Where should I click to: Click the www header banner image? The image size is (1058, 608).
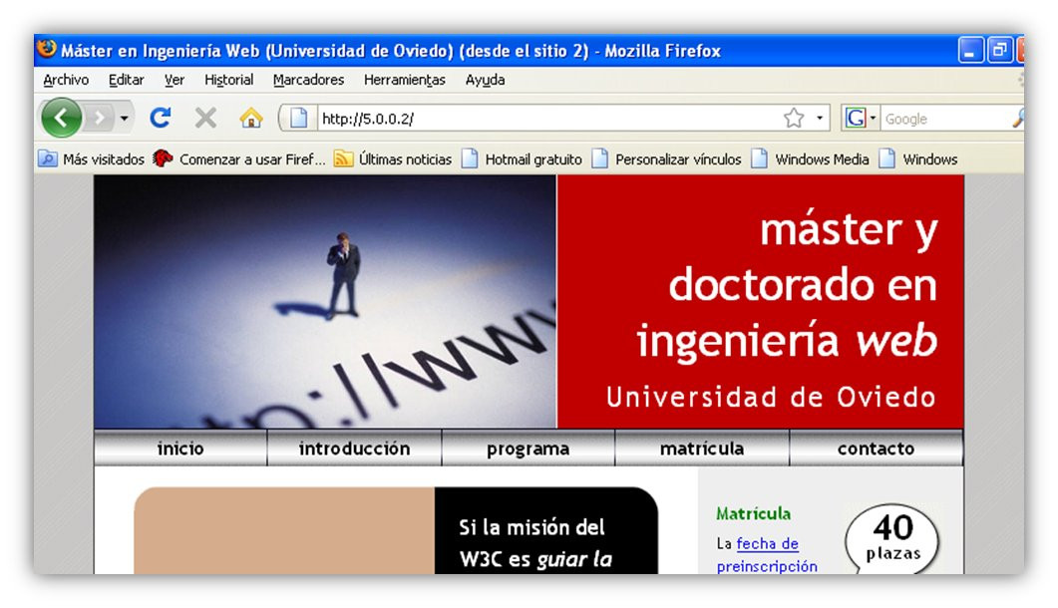[x=325, y=302]
